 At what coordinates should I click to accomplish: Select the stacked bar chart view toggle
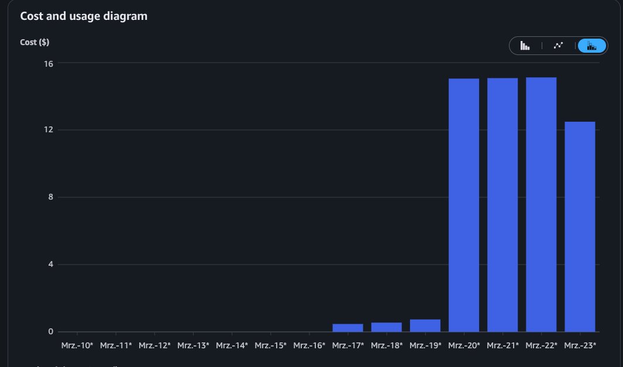592,46
